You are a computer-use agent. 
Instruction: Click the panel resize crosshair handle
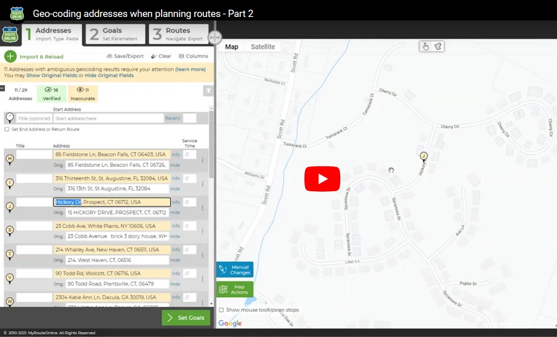click(x=215, y=38)
